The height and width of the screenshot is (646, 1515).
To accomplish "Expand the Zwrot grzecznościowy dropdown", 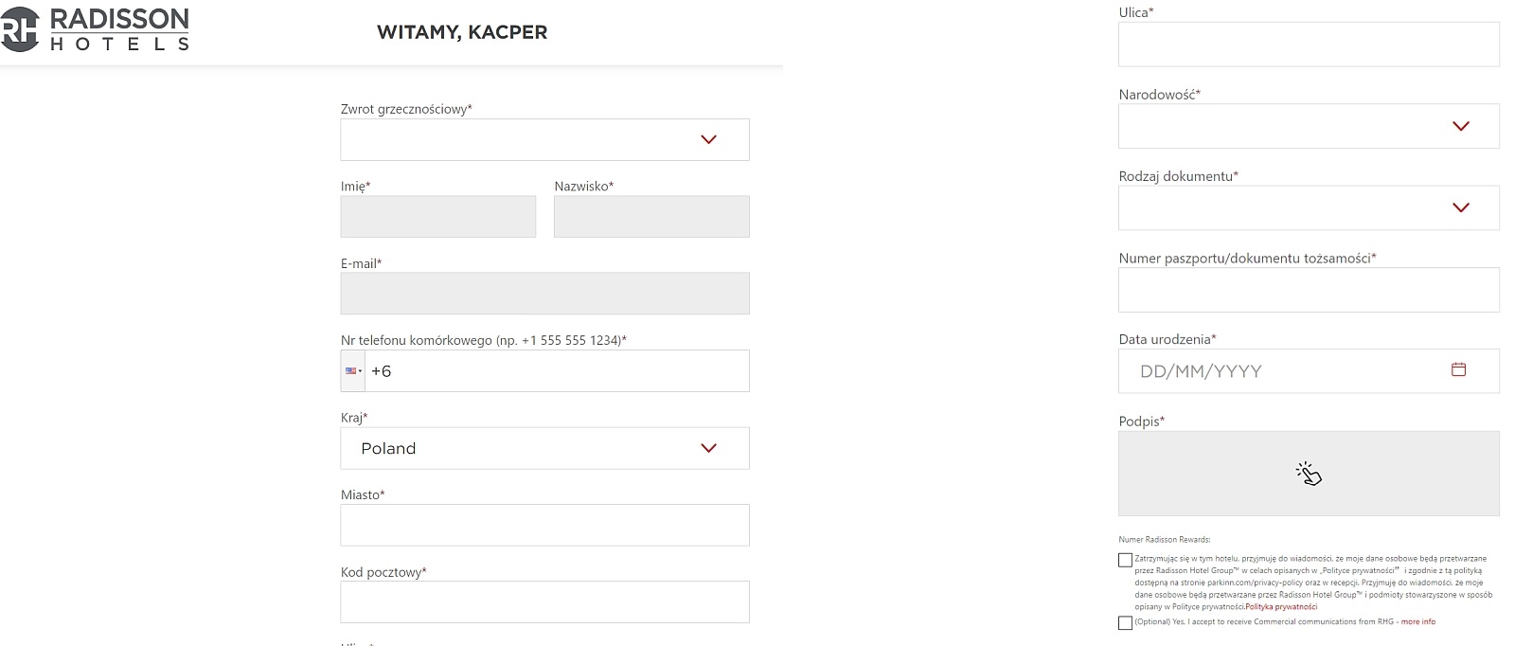I will (x=544, y=139).
